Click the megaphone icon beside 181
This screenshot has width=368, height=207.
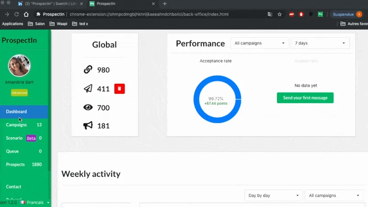coord(88,126)
